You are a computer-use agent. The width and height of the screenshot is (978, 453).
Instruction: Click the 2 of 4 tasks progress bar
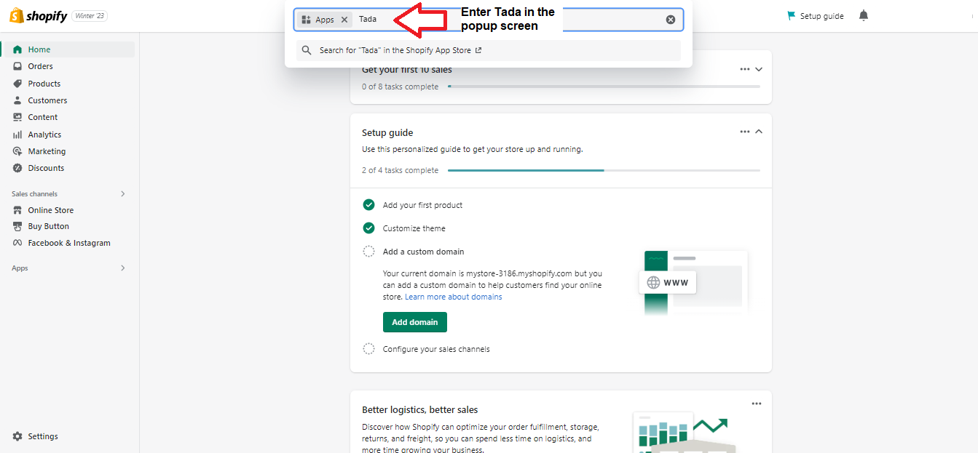coord(604,170)
